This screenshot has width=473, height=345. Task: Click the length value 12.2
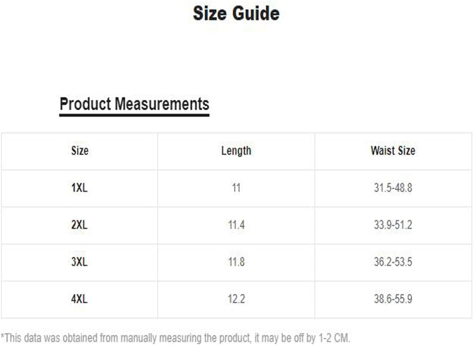[x=236, y=299]
